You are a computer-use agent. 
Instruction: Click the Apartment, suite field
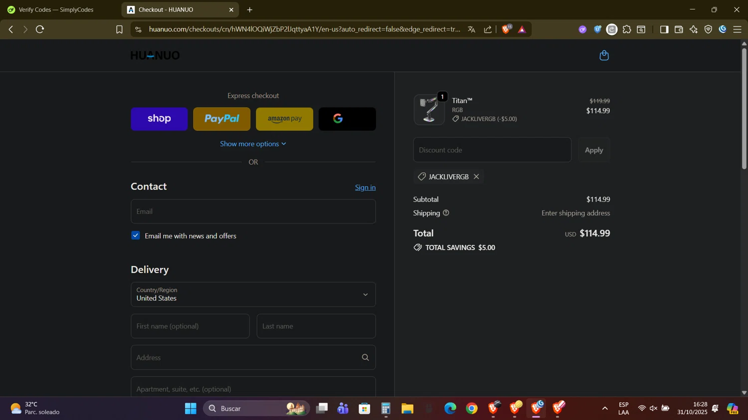253,387
